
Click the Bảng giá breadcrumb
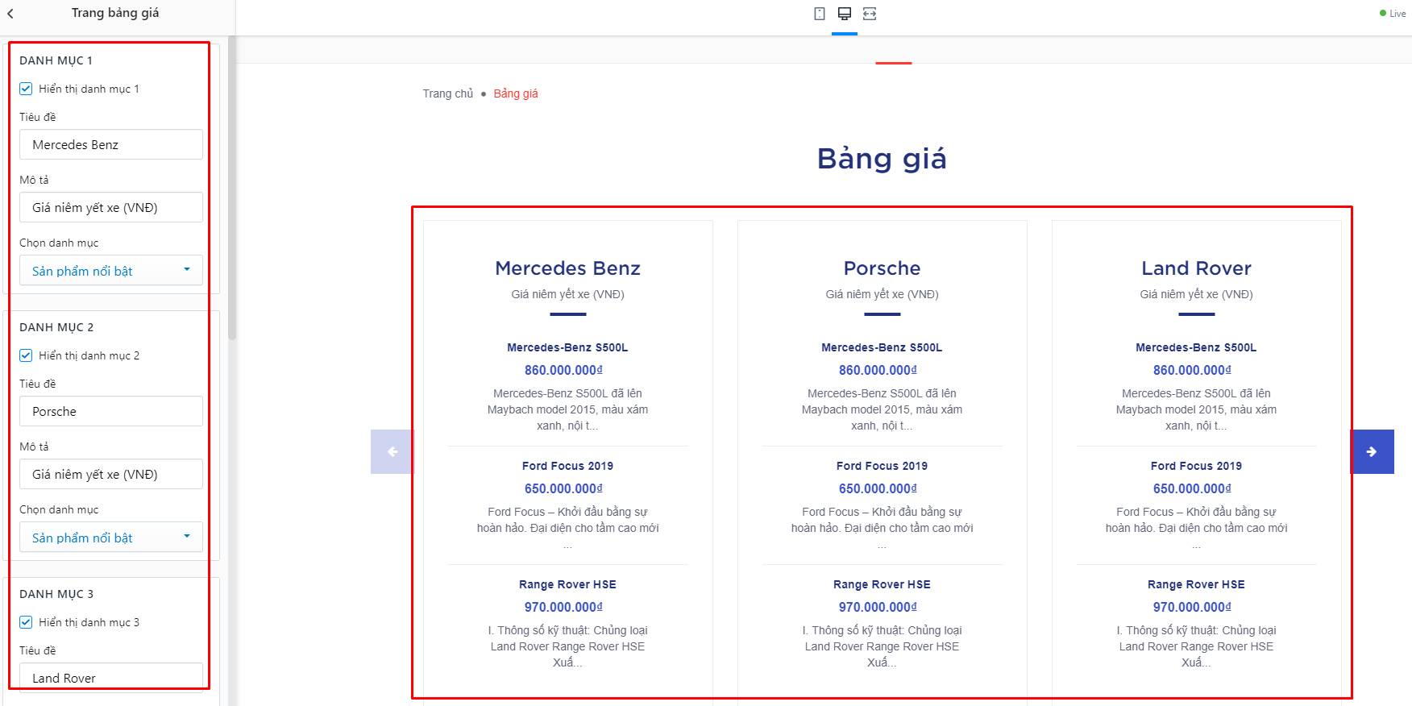(x=516, y=93)
